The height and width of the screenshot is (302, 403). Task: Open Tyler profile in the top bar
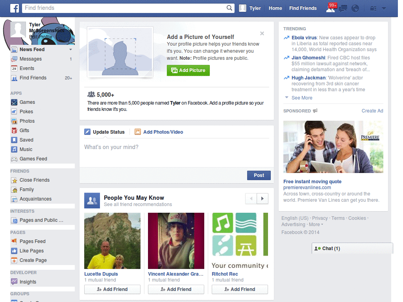[250, 8]
